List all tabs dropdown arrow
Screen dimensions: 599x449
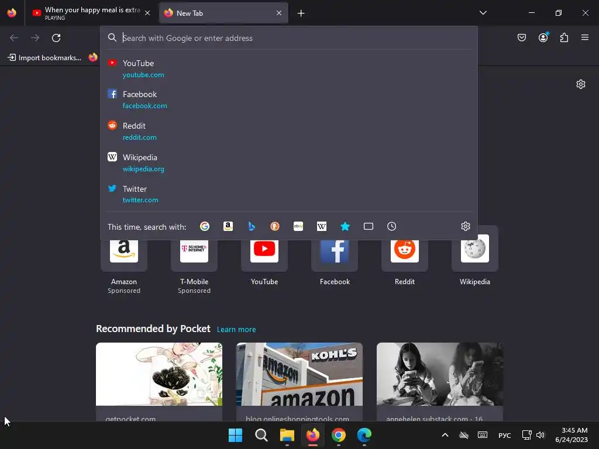pyautogui.click(x=483, y=13)
